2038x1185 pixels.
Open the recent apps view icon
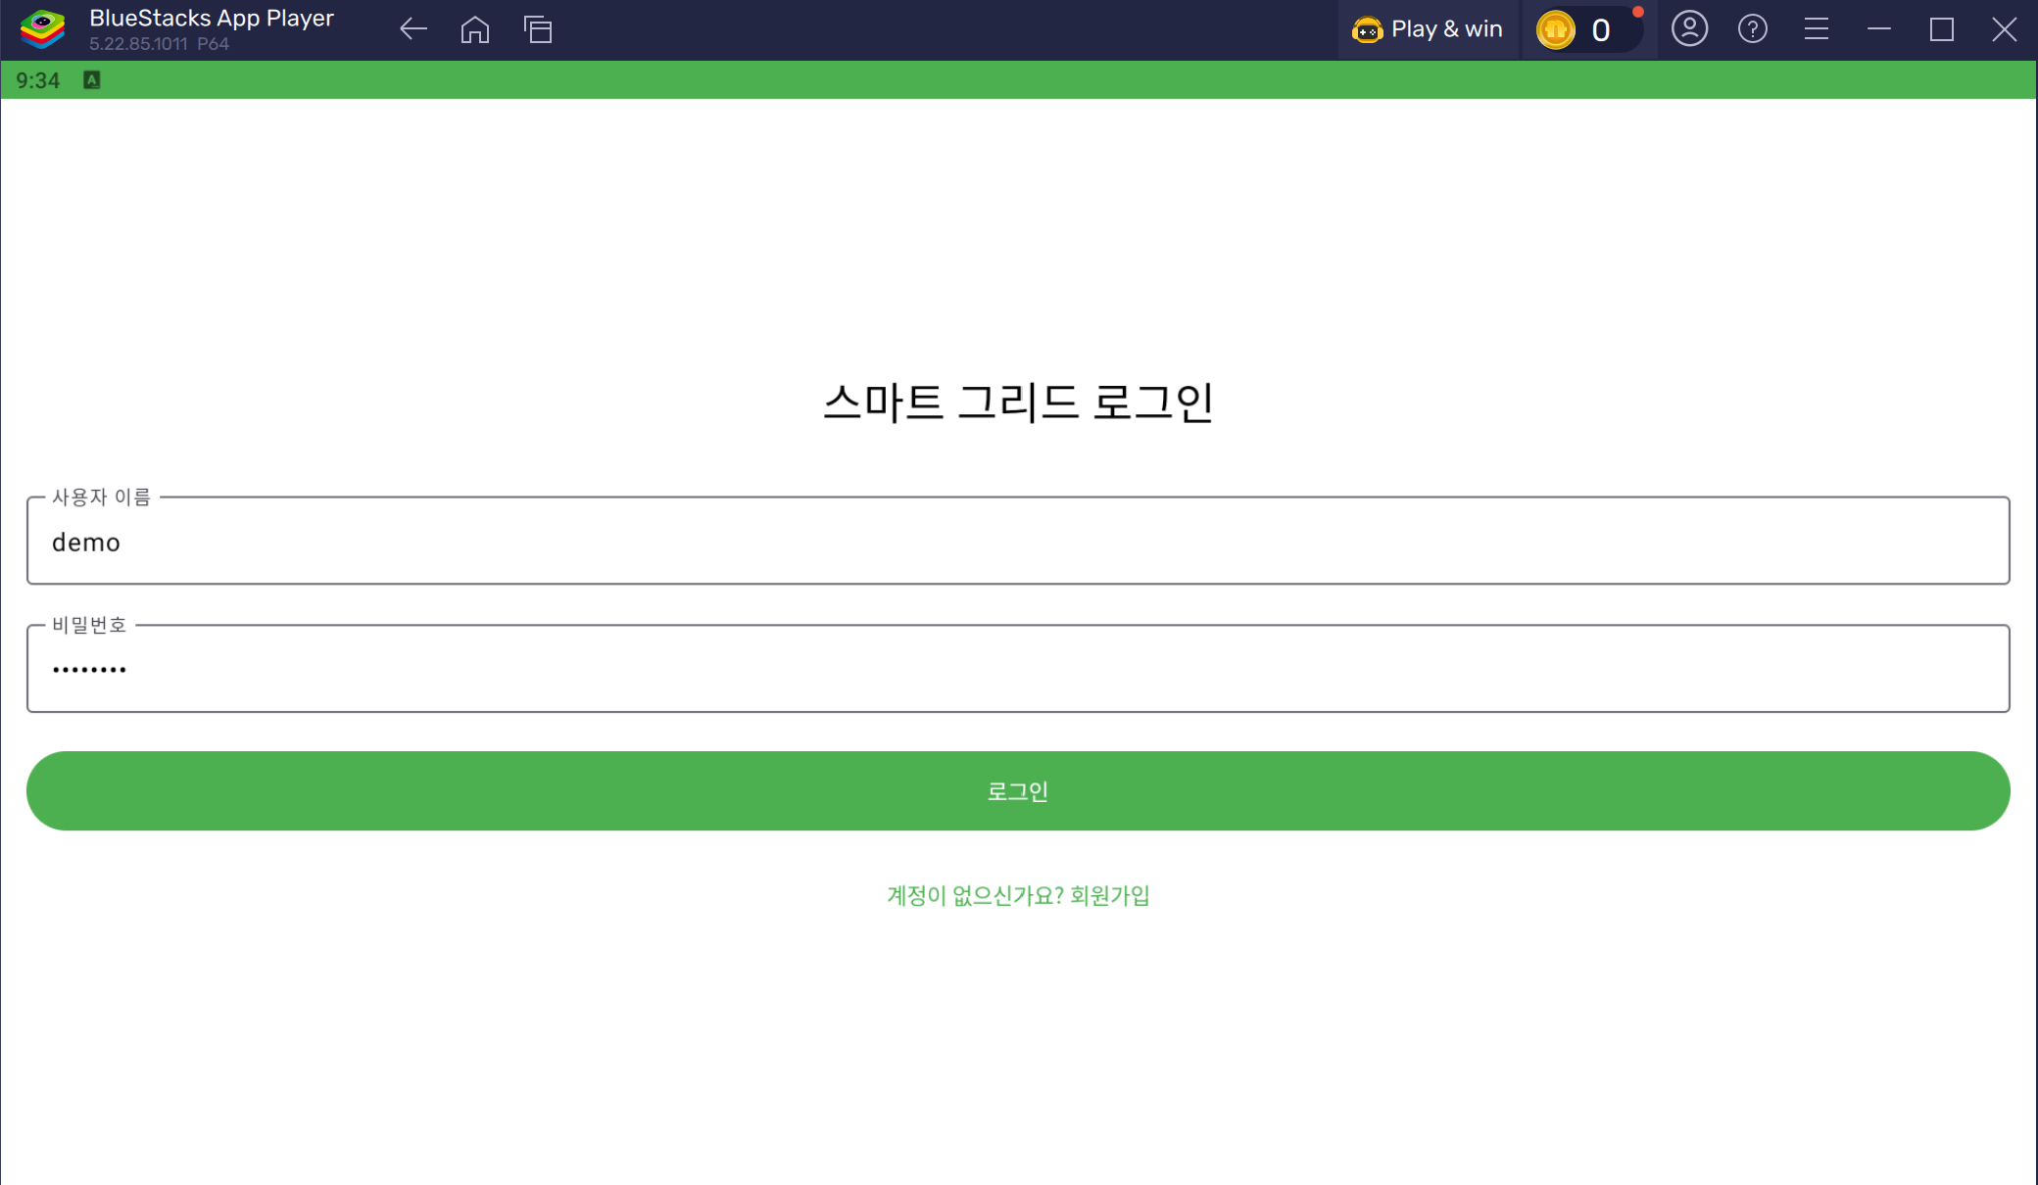click(x=538, y=29)
